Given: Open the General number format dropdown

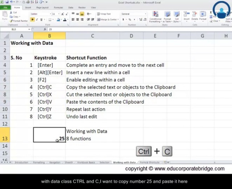Looking at the screenshot, I should click(146, 14).
